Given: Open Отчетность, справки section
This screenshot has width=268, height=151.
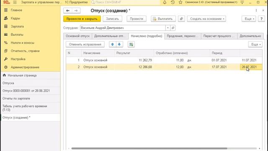Looking at the screenshot, I should click(25, 51).
